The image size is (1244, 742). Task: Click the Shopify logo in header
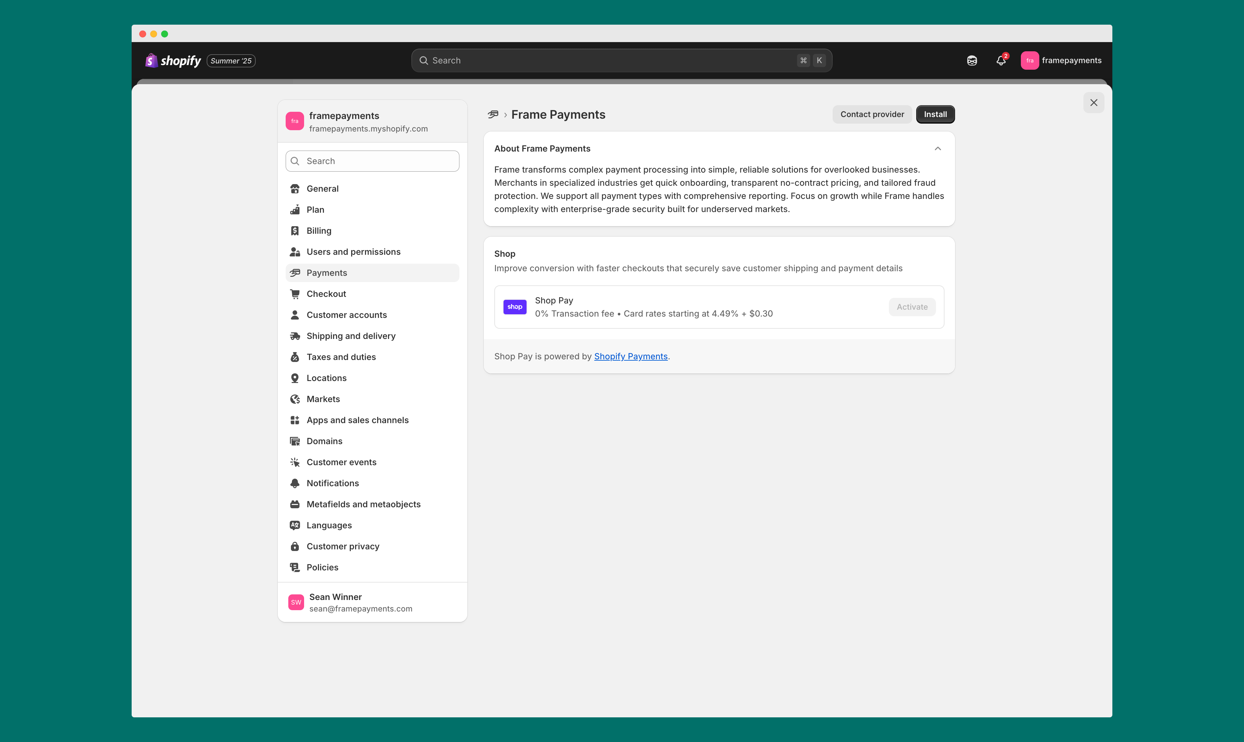[173, 60]
